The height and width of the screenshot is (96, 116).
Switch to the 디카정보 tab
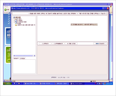coord(22,59)
